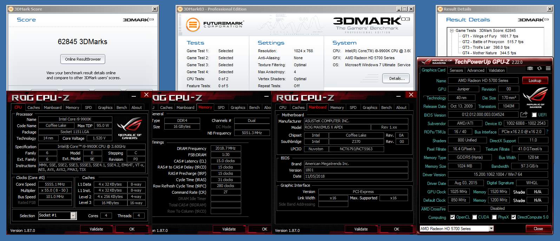The height and width of the screenshot is (241, 560).
Task: Toggle the UEFI checkbox in GPU-Z
Action: (x=534, y=115)
